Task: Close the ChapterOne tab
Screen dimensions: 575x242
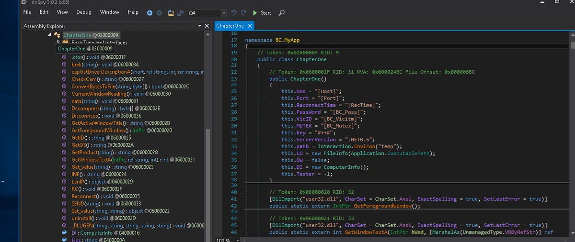Action: (250, 26)
